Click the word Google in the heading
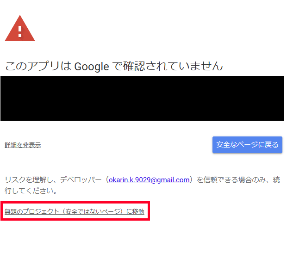The height and width of the screenshot is (253, 287). click(x=92, y=67)
